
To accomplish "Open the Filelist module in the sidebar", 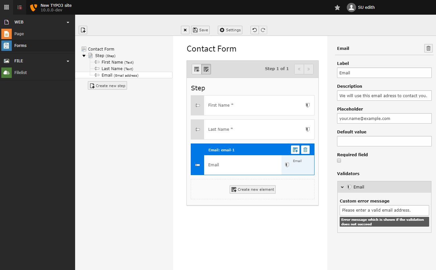I will tap(21, 72).
